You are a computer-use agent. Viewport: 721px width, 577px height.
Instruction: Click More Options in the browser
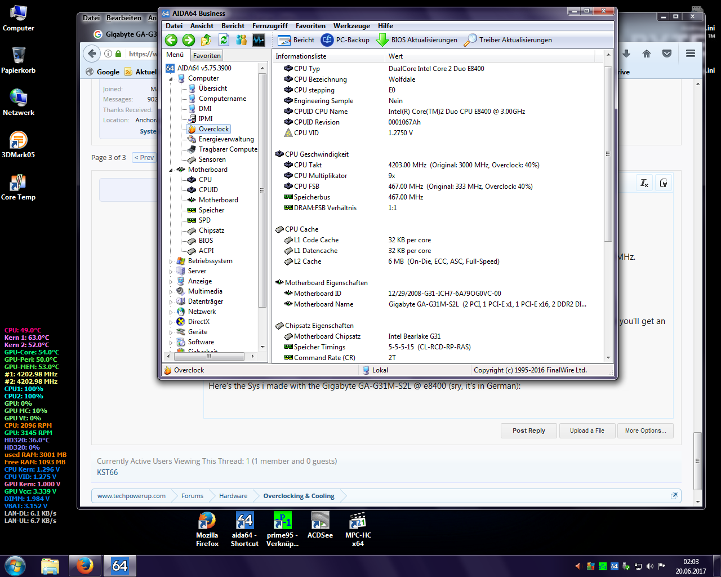(x=646, y=430)
